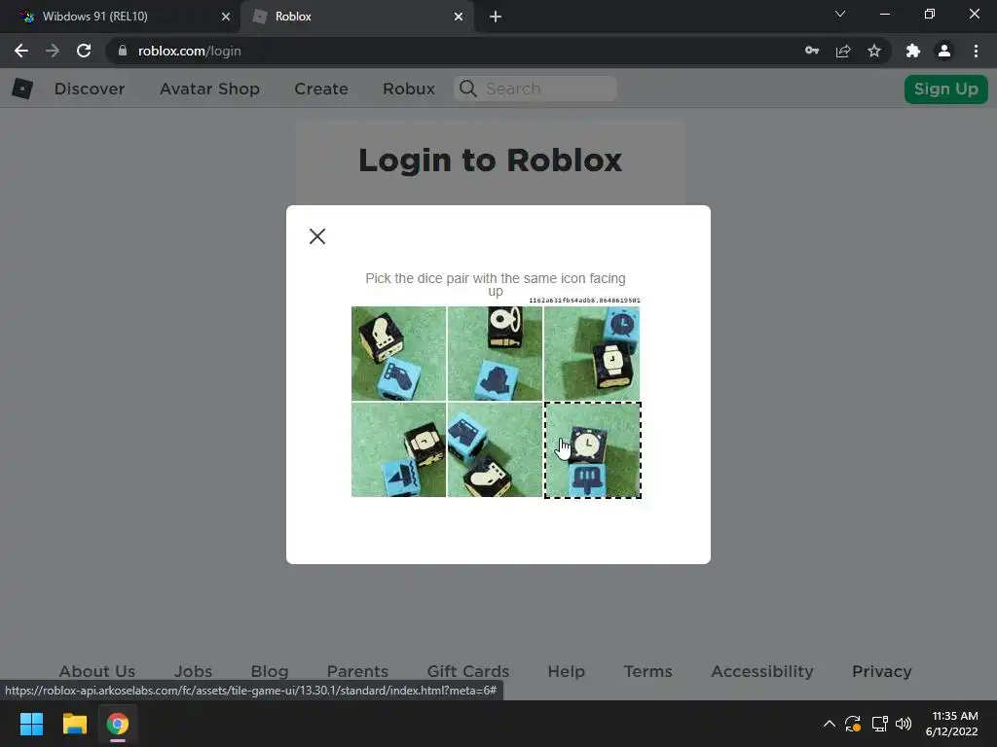Image resolution: width=997 pixels, height=747 pixels.
Task: Pick tile with blue clock and wristwatch dice
Action: tap(592, 353)
